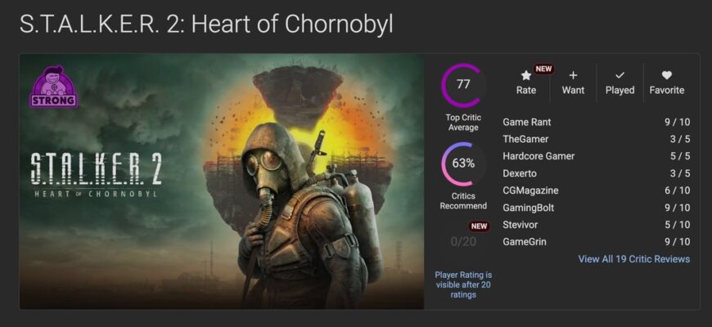
Task: Click the heart Favorite icon
Action: [x=666, y=76]
